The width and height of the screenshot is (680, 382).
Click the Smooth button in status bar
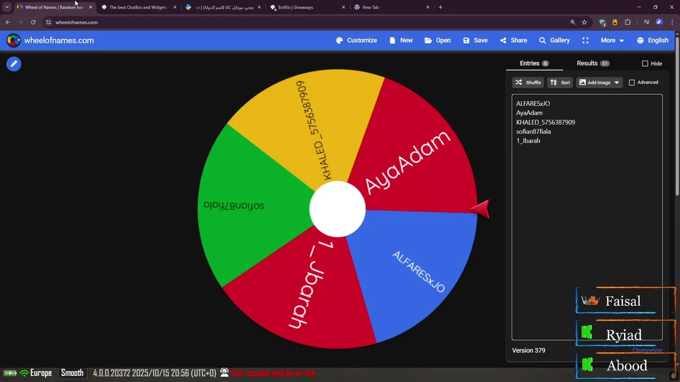click(x=72, y=373)
